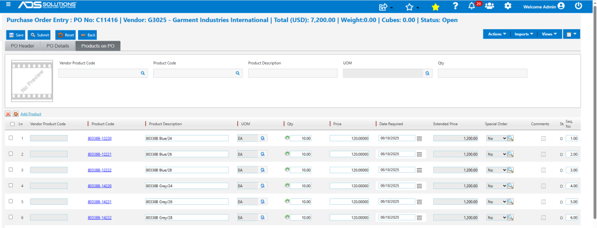Open calendar picker for line 1 date
The height and width of the screenshot is (228, 597).
419,138
